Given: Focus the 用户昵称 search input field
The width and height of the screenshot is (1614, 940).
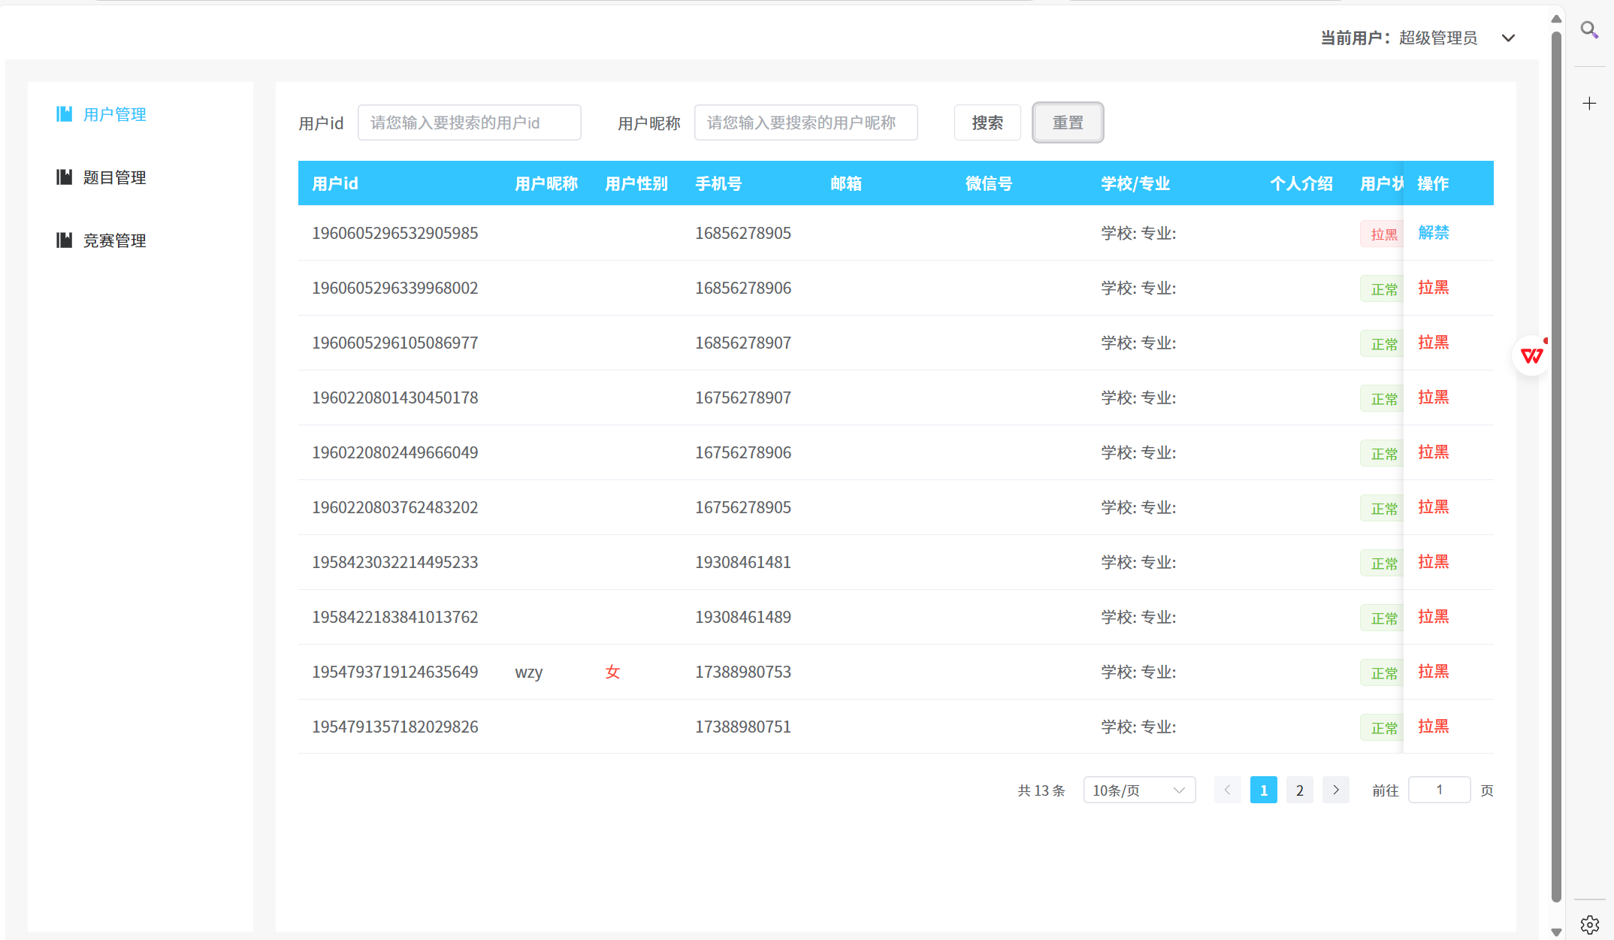Looking at the screenshot, I should [x=805, y=122].
